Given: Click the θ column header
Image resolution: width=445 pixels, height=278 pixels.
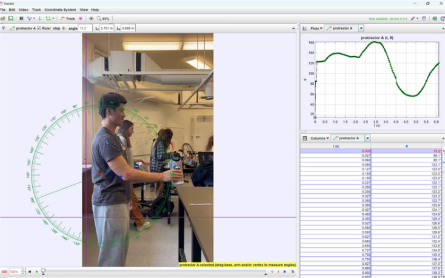Looking at the screenshot, I should (x=406, y=146).
